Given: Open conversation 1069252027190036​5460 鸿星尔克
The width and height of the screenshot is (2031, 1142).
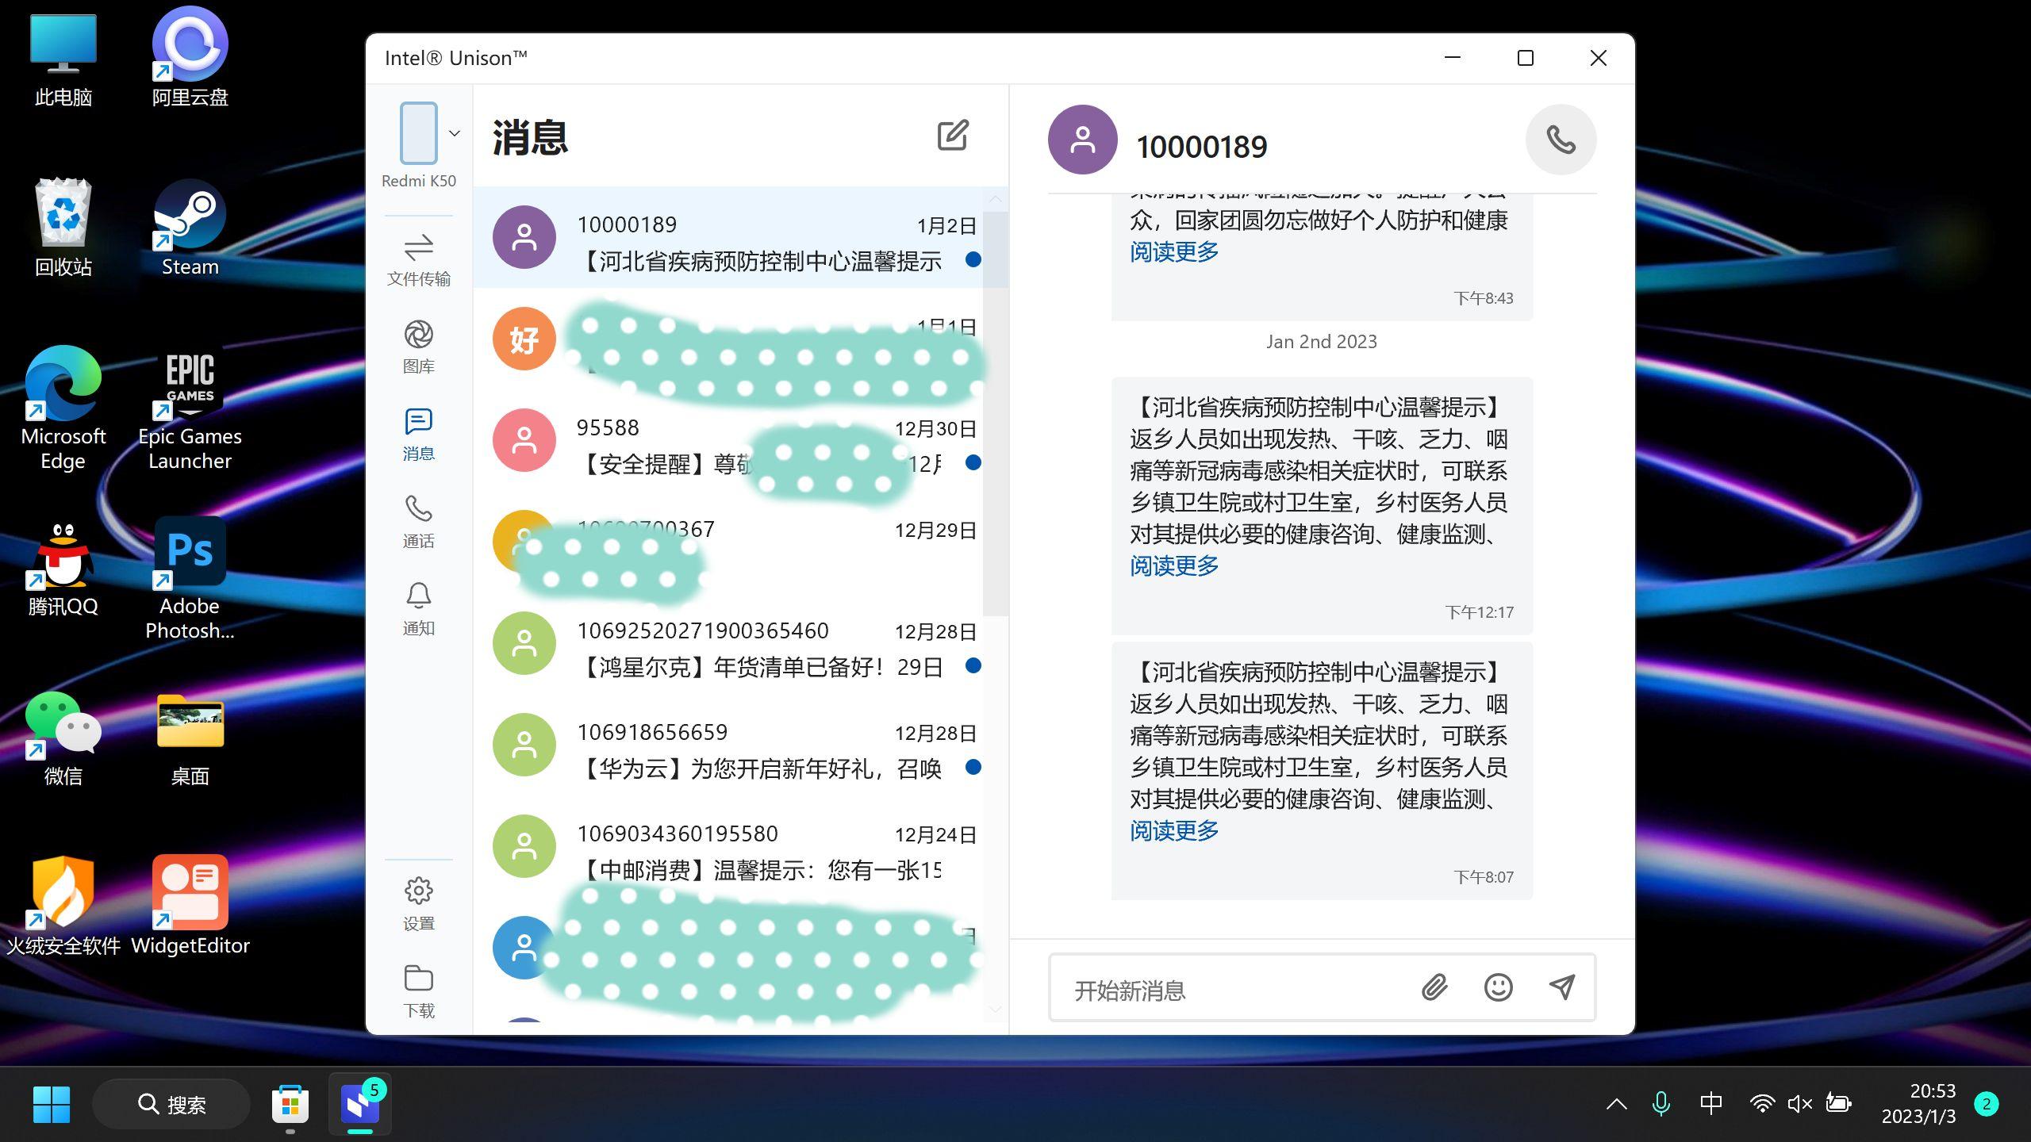Looking at the screenshot, I should point(728,644).
